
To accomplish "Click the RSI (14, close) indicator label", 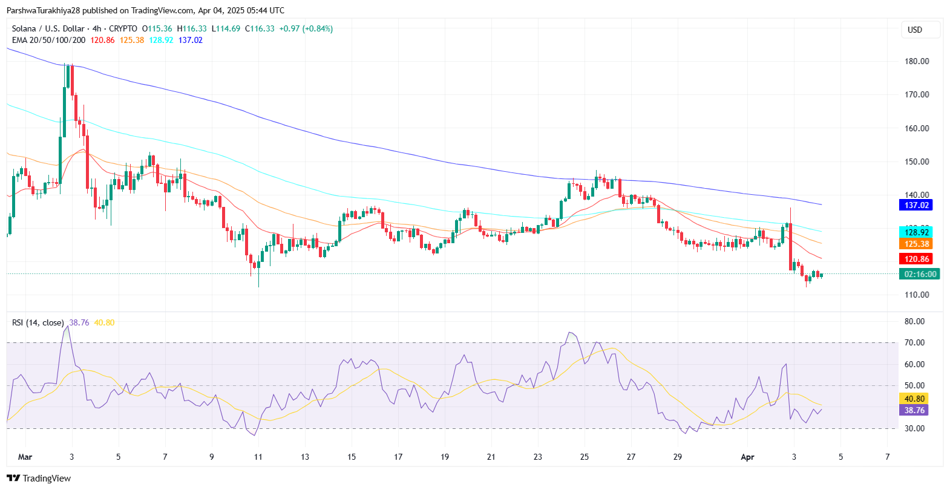I will [38, 322].
